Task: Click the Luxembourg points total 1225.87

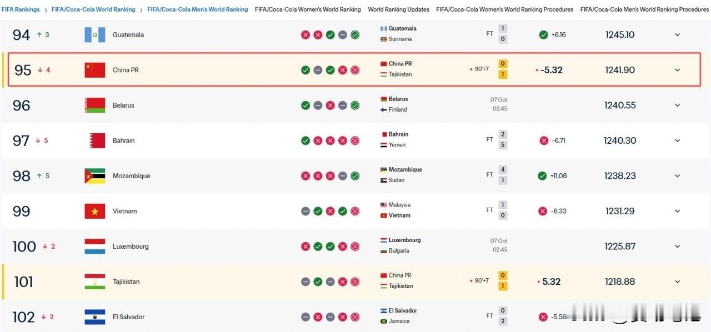Action: 620,247
